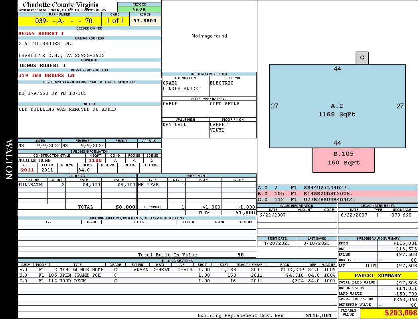Viewport: 419px width, 319px height.
Task: Click FULLBATH fixture row
Action: [x=77, y=185]
